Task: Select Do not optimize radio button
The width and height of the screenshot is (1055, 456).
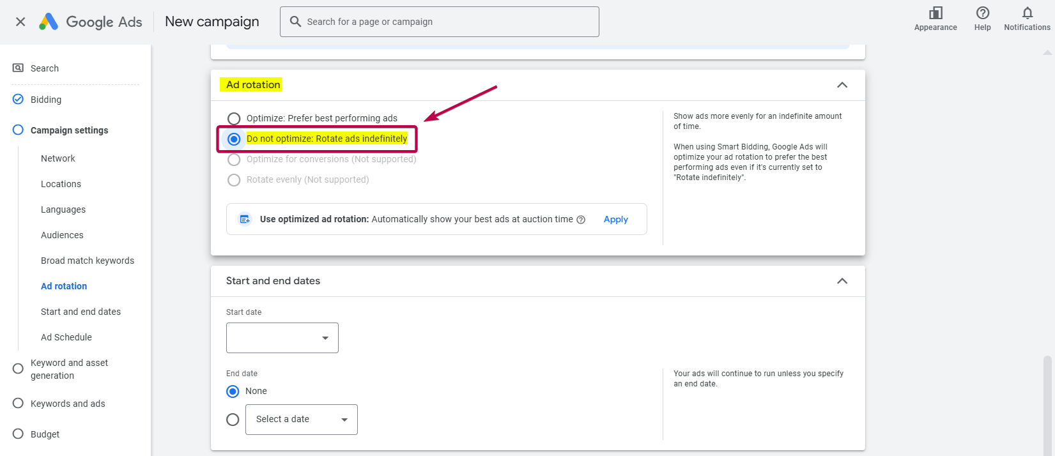Action: 235,139
